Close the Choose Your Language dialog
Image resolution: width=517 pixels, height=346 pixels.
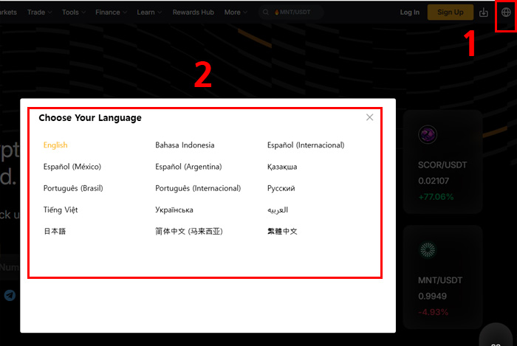369,117
